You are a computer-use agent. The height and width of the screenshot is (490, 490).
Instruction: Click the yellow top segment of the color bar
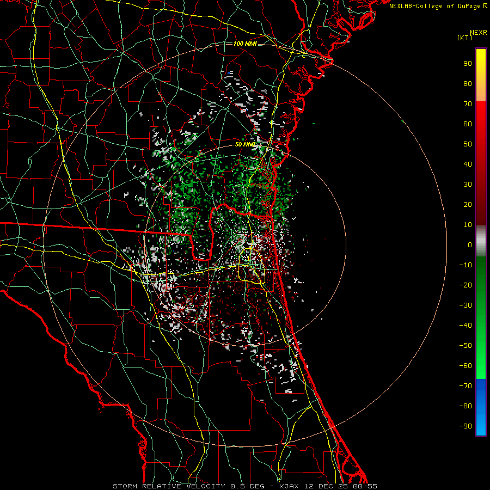click(x=481, y=75)
